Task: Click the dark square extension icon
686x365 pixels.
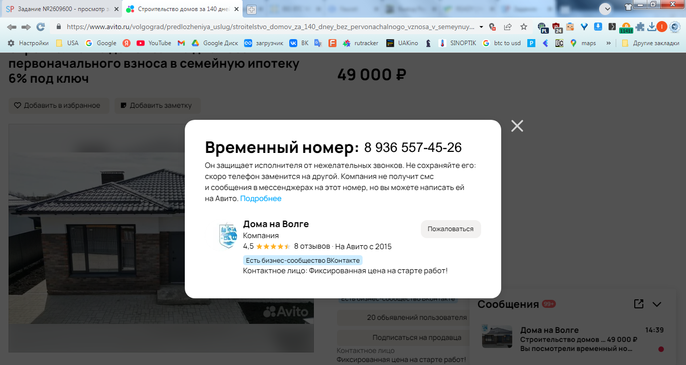Action: click(612, 27)
